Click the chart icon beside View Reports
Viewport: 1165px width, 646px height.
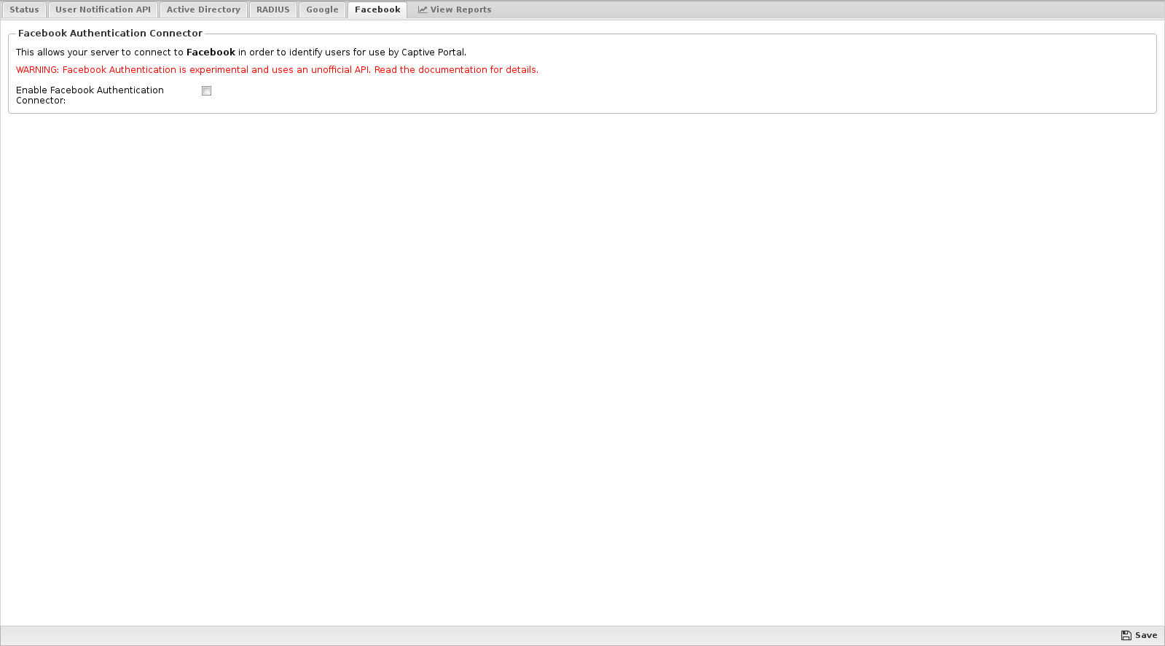coord(423,9)
